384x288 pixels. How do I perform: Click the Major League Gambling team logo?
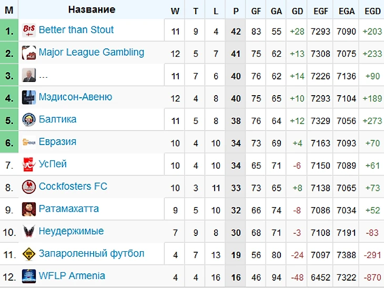[x=29, y=53]
